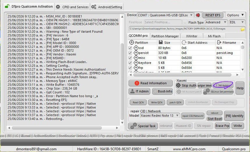250x152 pixels.
Task: Click the upload arrow icon for persist
Action: (136, 53)
